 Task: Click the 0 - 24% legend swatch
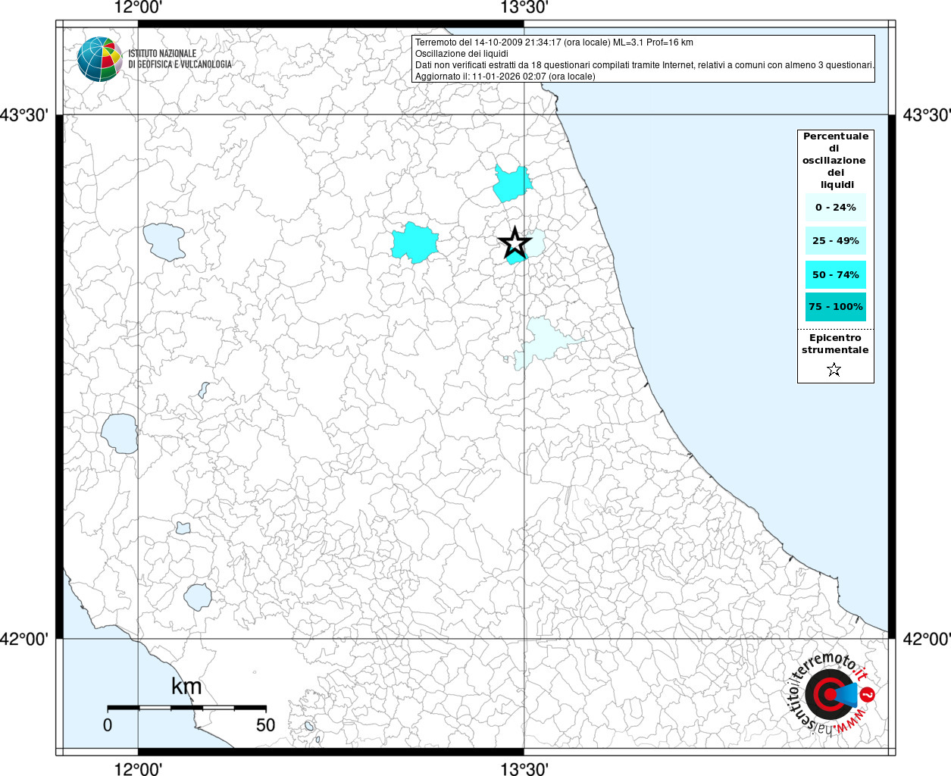pyautogui.click(x=835, y=207)
